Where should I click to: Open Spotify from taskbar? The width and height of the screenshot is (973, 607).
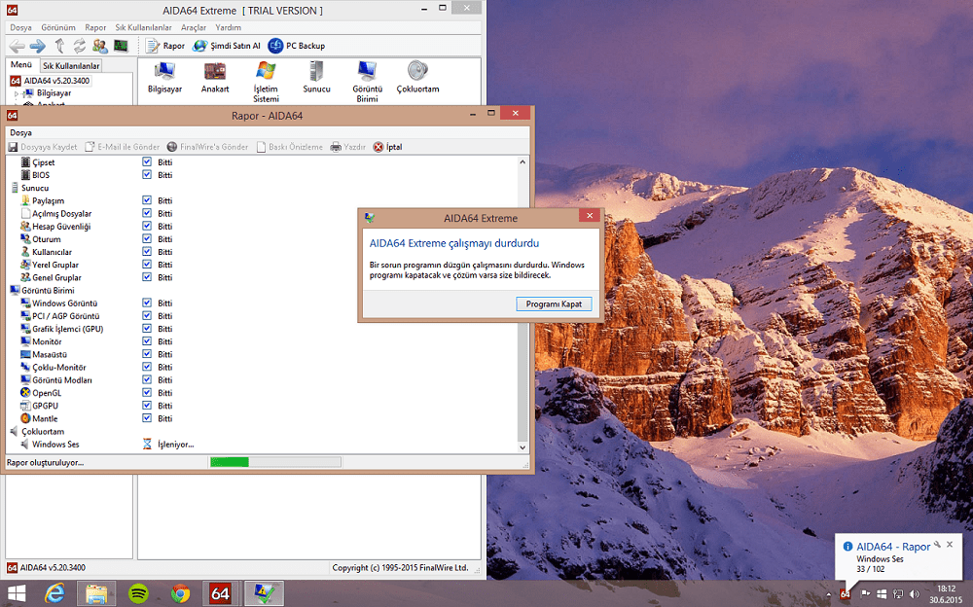138,594
